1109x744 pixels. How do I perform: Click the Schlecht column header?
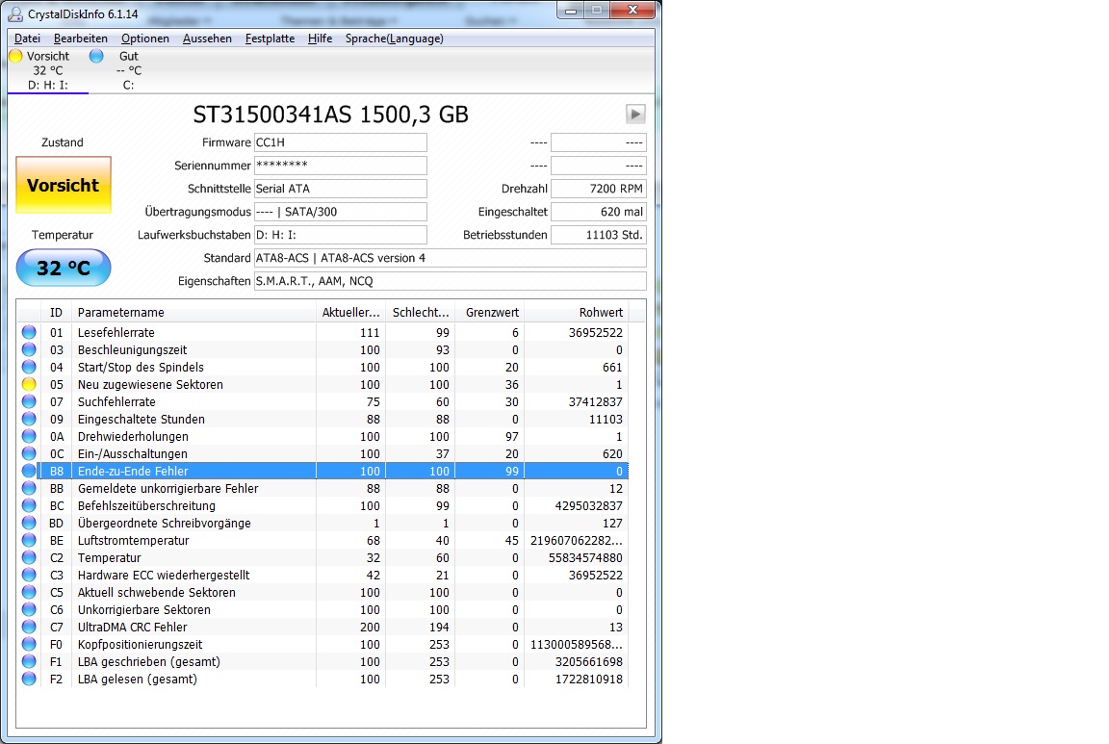coord(421,313)
